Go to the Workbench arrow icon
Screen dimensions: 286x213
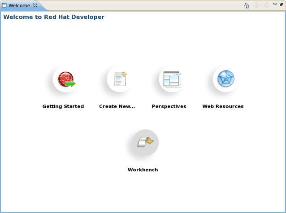coord(146,142)
